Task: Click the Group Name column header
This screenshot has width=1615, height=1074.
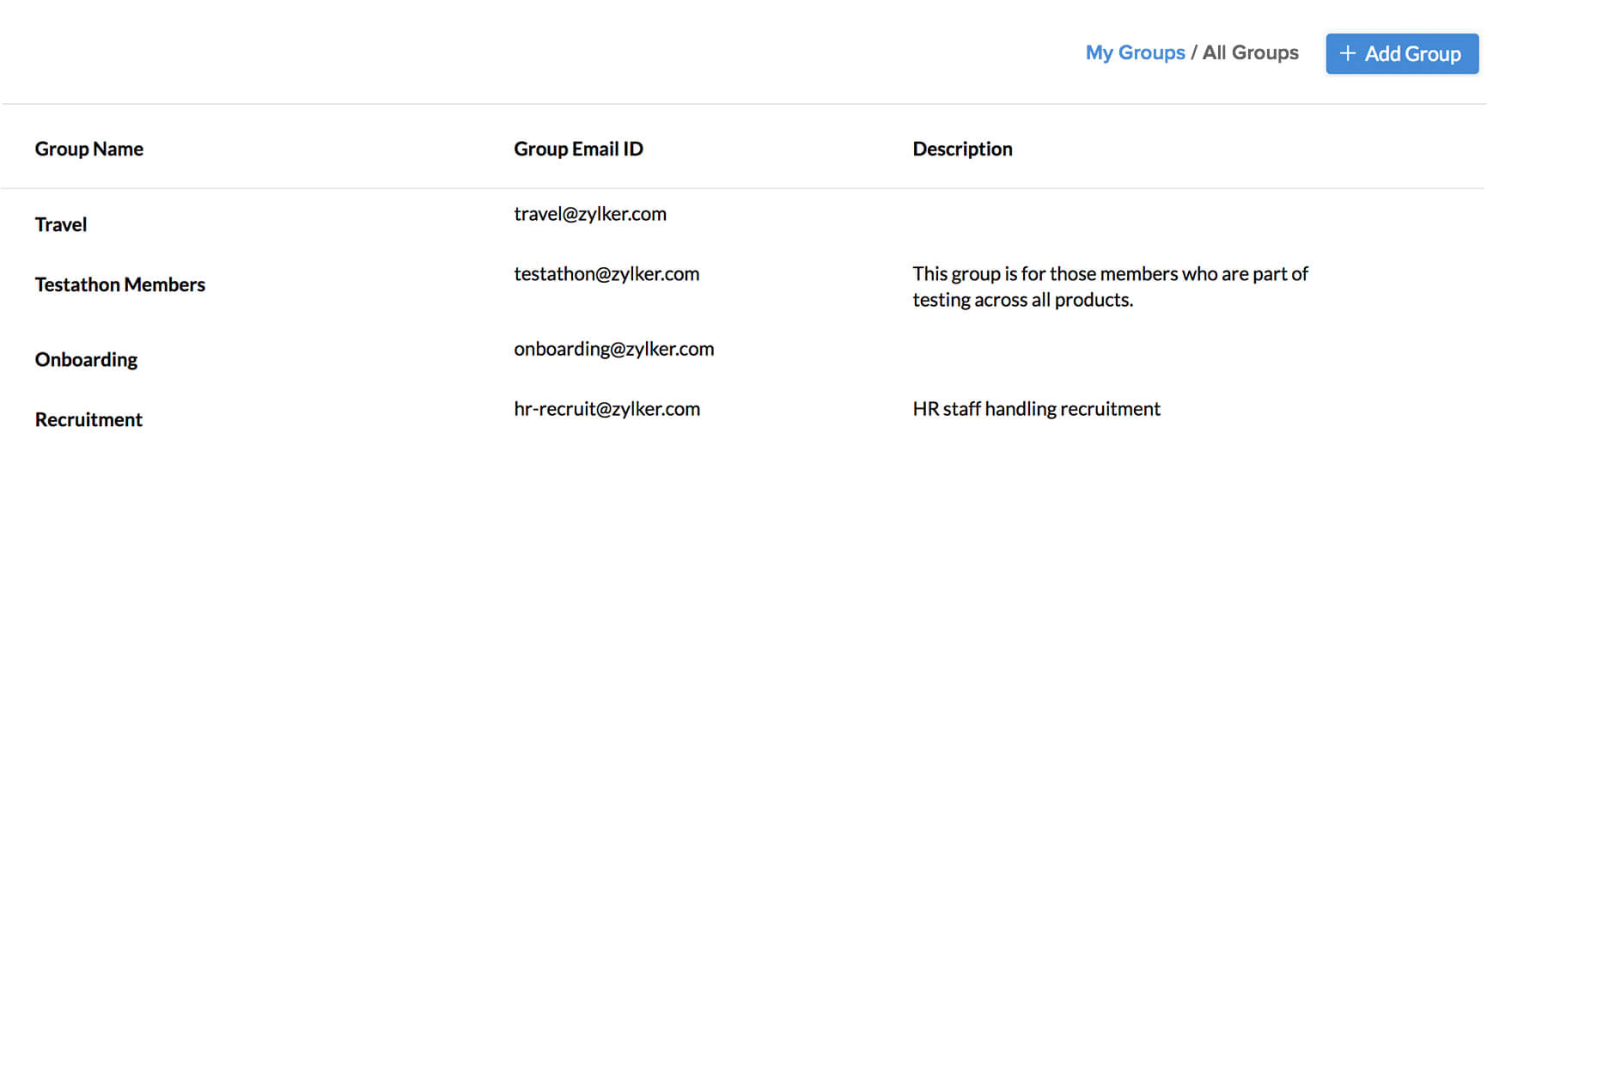Action: 89,148
